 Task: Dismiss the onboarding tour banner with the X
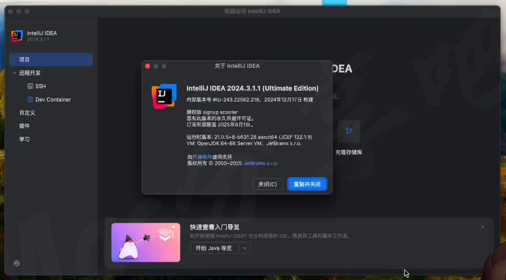(482, 227)
